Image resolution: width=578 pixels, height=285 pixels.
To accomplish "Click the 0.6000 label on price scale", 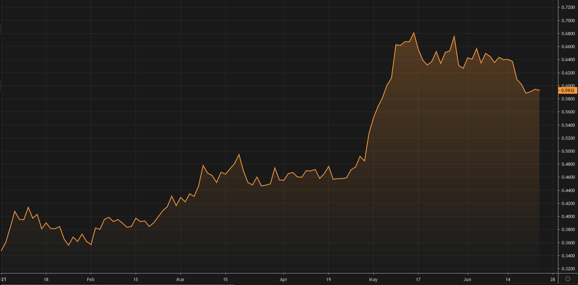I will coord(567,86).
